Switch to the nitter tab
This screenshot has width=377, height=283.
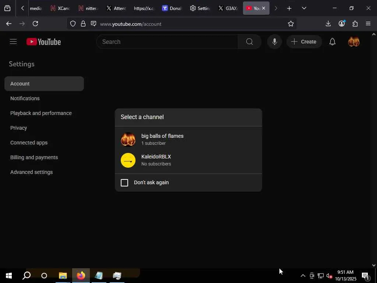[x=88, y=8]
